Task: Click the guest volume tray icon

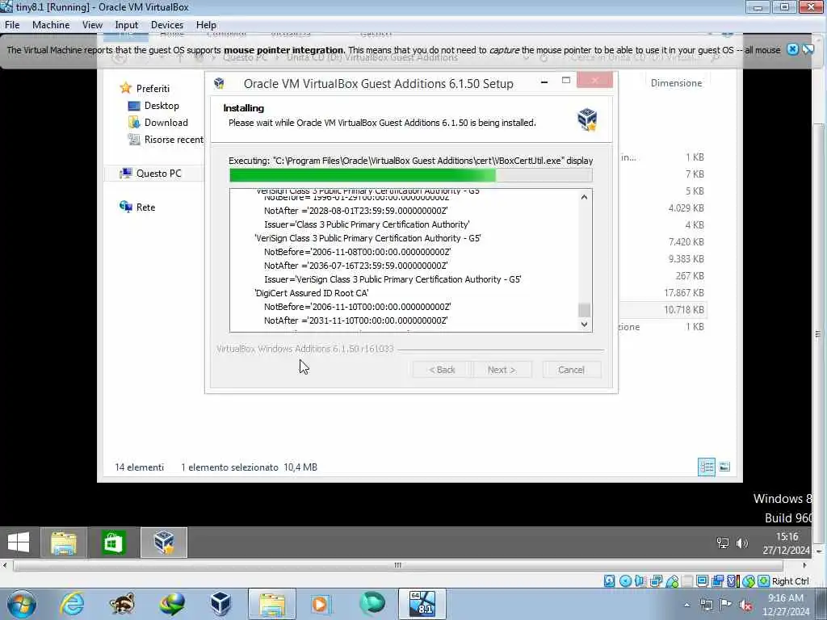Action: click(x=741, y=543)
